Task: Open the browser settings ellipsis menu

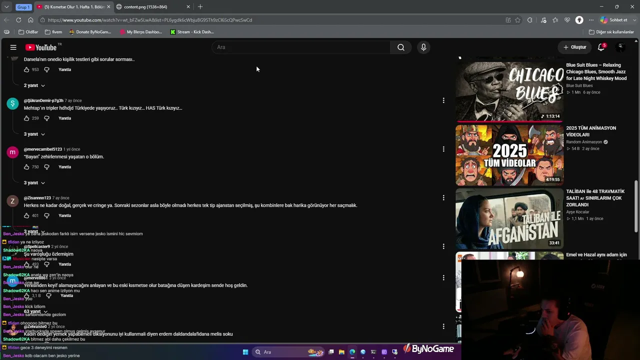Action: [591, 20]
